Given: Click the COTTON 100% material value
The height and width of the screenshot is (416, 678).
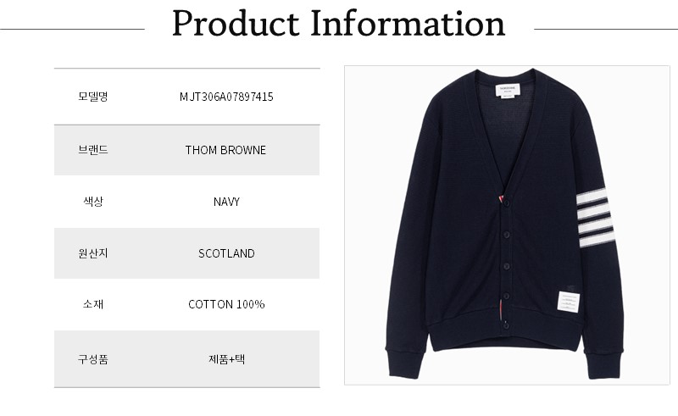Looking at the screenshot, I should (x=226, y=304).
